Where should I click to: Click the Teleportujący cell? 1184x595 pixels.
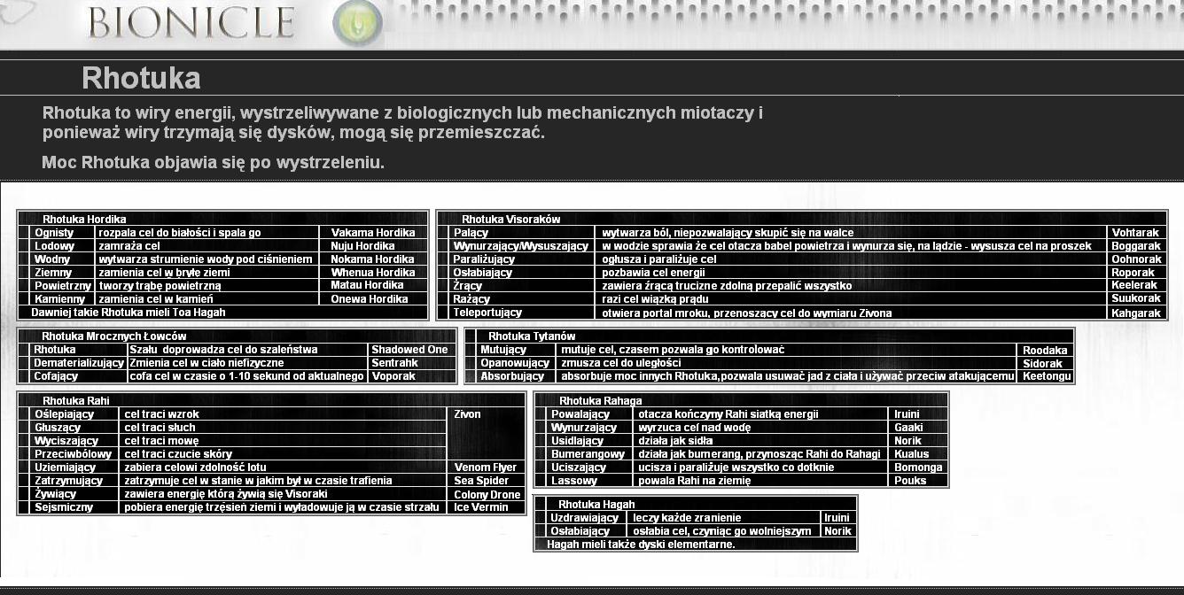(523, 313)
